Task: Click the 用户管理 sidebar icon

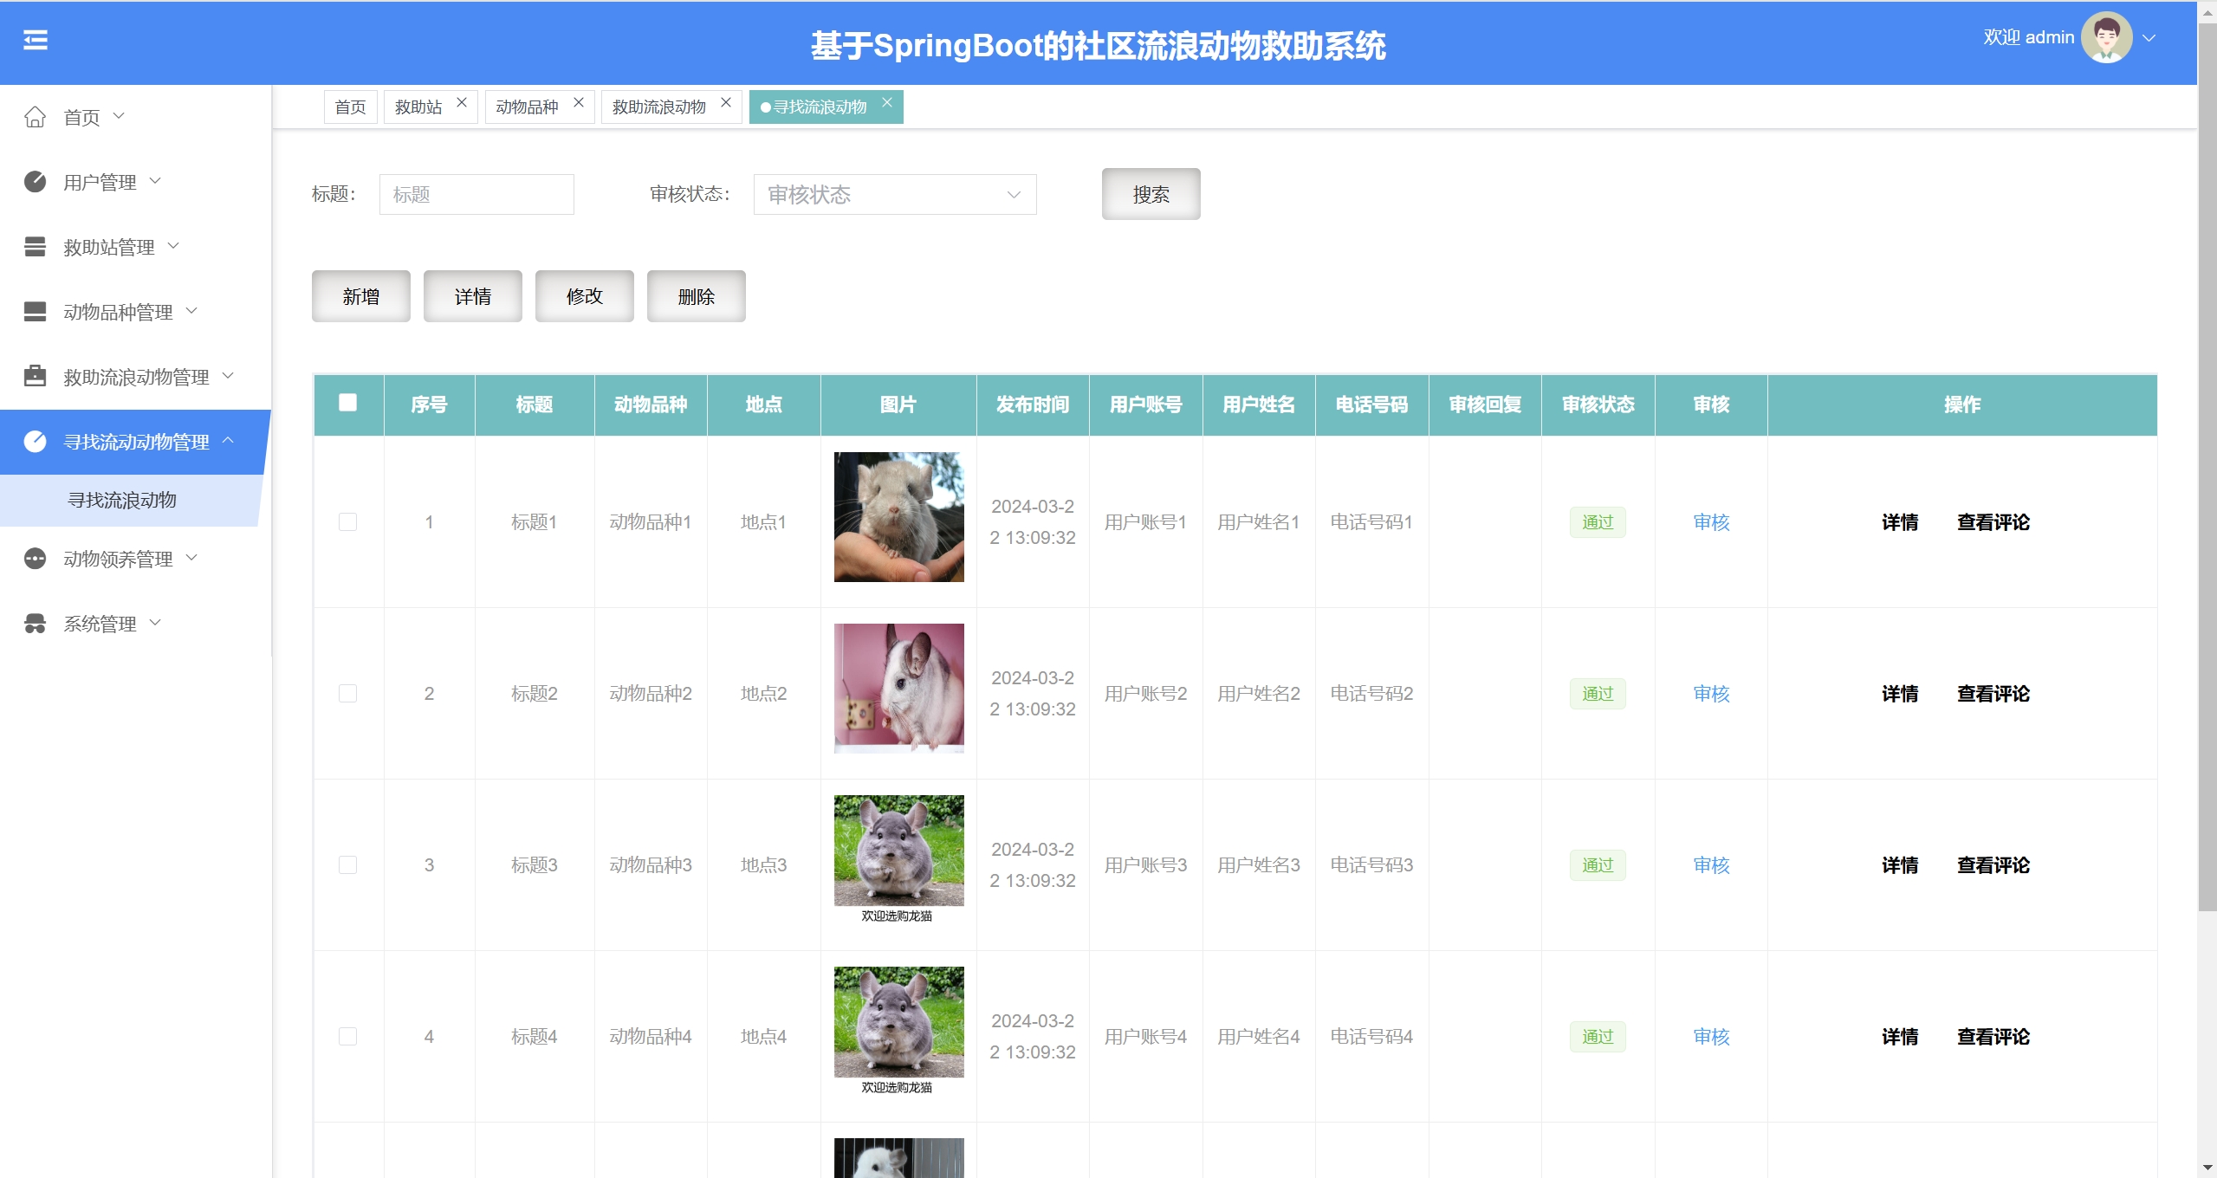Action: (35, 182)
